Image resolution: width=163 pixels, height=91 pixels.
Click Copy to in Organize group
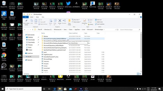pyautogui.click(x=55, y=22)
